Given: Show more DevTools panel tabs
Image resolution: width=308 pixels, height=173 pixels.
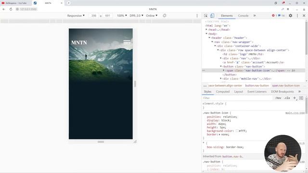Looking at the screenshot, I should pos(255,16).
